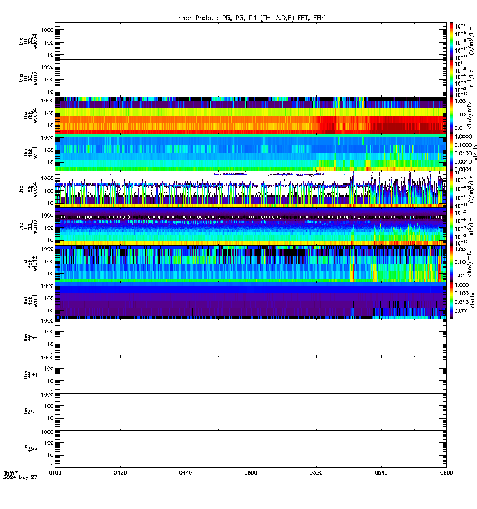Click the color bar beside thd fbk edc12 panel
The image size is (477, 509).
452,263
